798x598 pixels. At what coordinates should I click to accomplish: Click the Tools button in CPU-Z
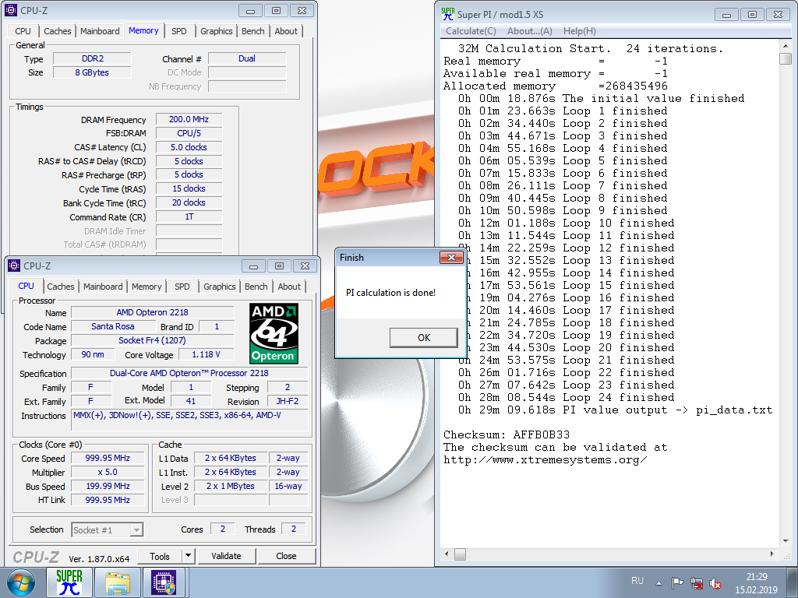tap(159, 556)
